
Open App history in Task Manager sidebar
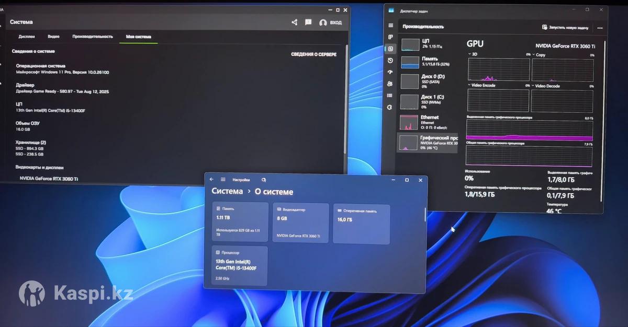click(390, 60)
